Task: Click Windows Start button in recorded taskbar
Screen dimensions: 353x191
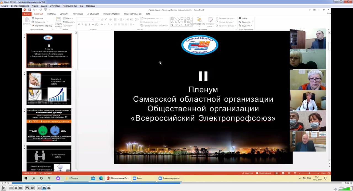Action: pyautogui.click(x=26, y=178)
